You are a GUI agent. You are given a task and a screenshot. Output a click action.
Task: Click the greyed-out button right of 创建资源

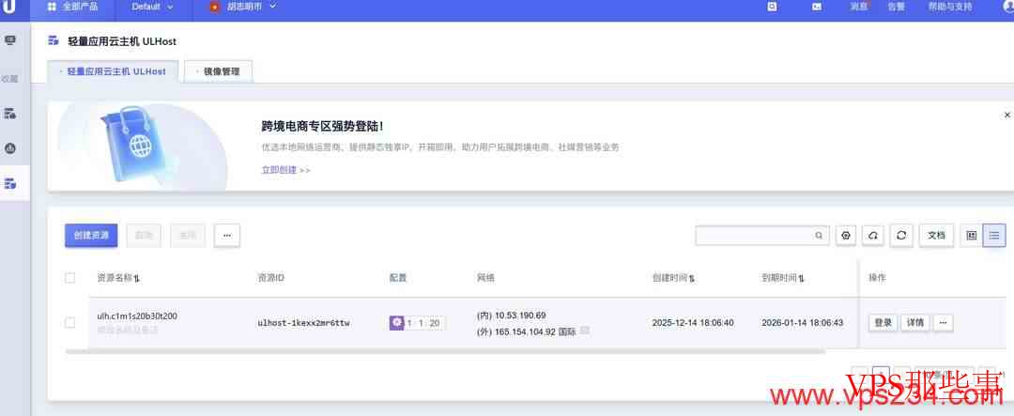coord(145,236)
